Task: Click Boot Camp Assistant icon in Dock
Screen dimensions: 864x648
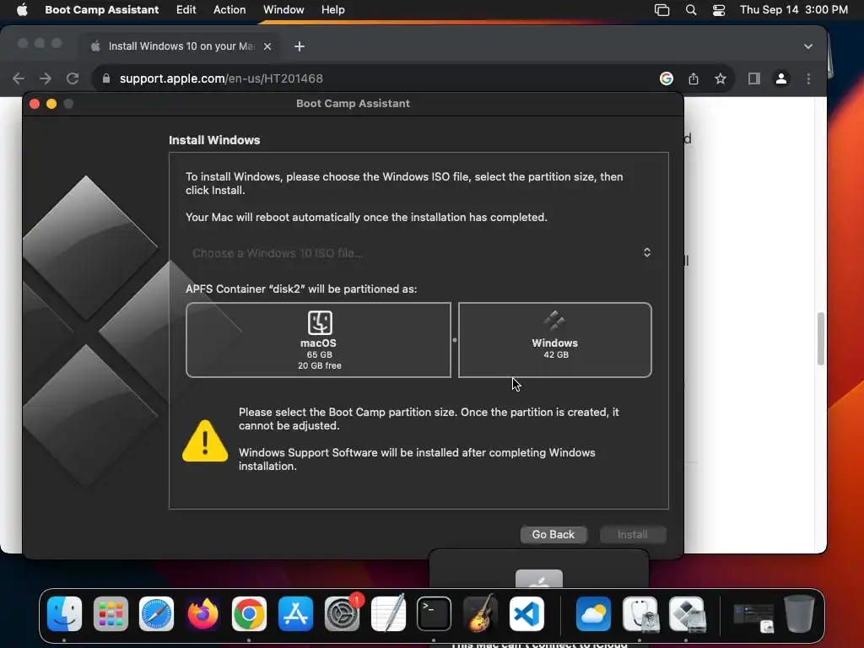Action: pos(687,614)
